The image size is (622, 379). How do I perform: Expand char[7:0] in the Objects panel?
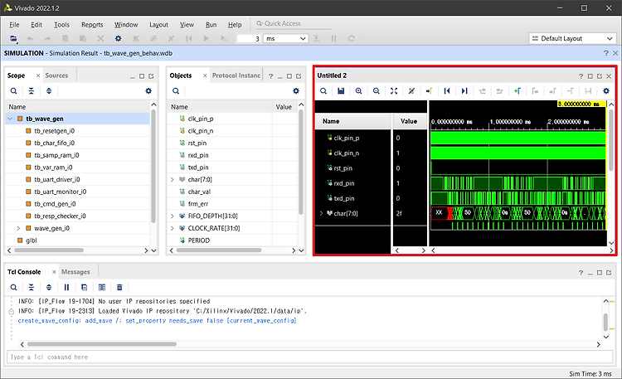(173, 179)
